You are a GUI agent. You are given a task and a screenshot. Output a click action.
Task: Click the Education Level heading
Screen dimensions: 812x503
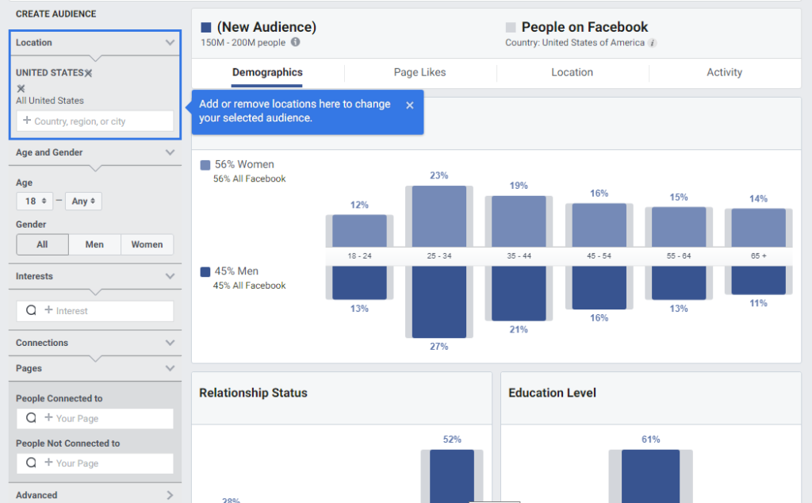click(552, 394)
